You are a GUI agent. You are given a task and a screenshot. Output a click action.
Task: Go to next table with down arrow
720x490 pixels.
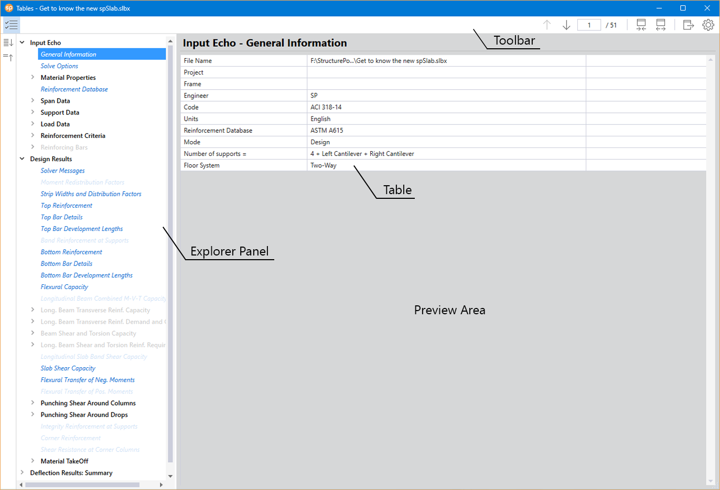pos(566,25)
